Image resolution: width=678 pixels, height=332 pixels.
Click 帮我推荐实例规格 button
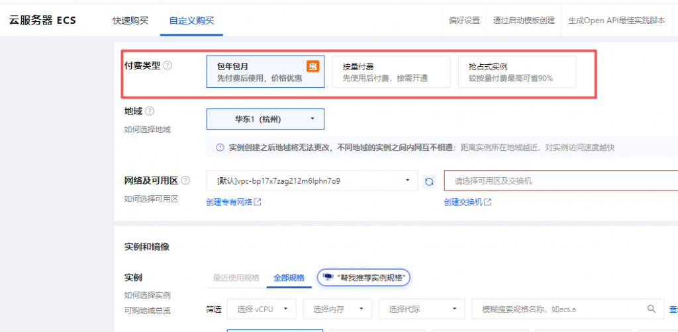tap(364, 278)
